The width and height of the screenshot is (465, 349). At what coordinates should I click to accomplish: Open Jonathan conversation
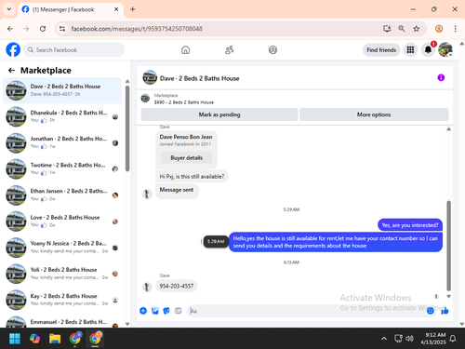coord(62,142)
